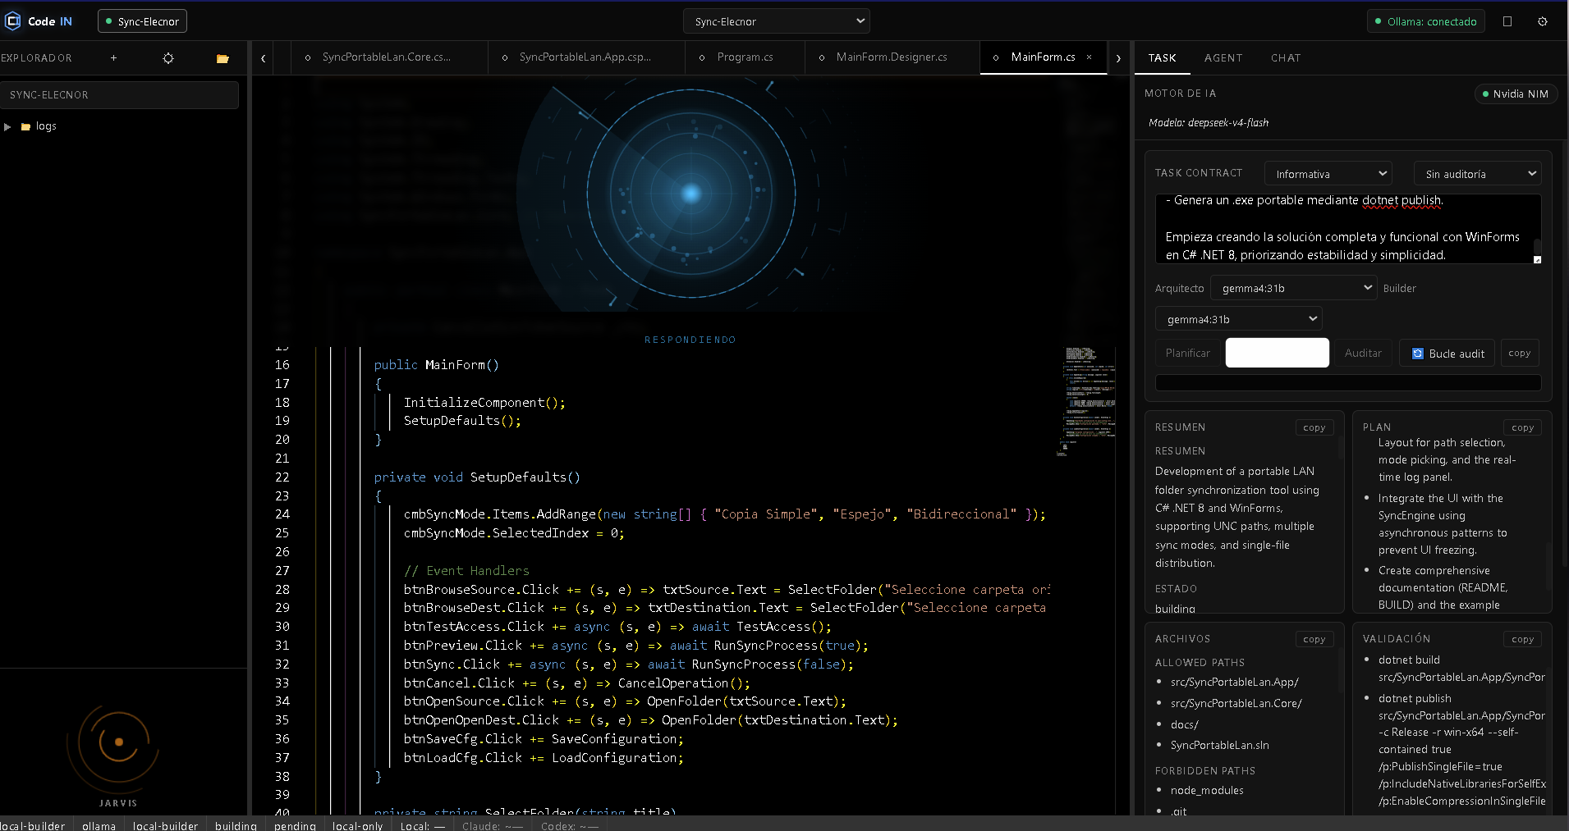The height and width of the screenshot is (831, 1569).
Task: Click inside the task contract text area
Action: (x=1348, y=229)
